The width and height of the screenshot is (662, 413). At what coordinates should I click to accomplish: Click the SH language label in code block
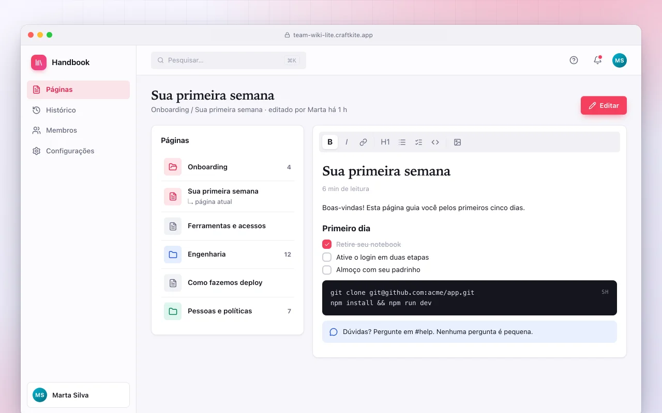[605, 292]
